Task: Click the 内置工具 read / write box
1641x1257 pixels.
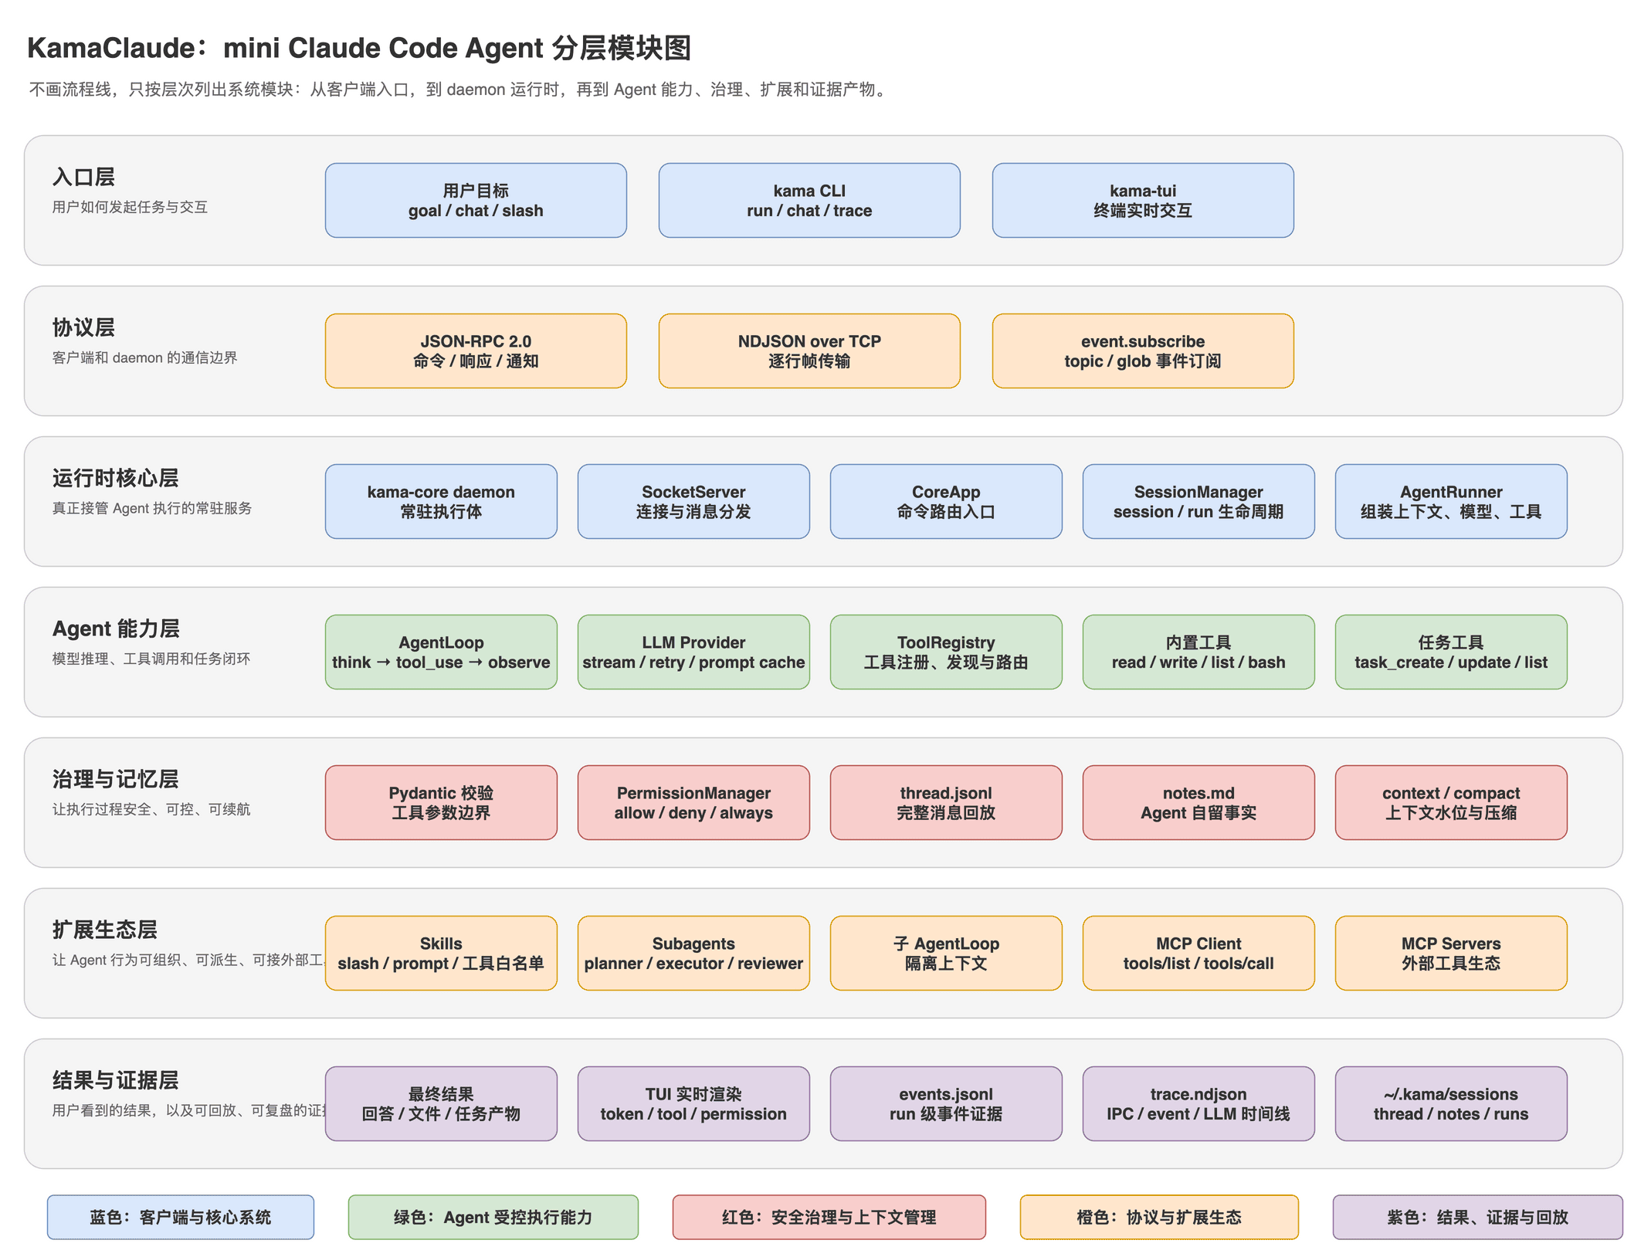Action: coord(1199,652)
